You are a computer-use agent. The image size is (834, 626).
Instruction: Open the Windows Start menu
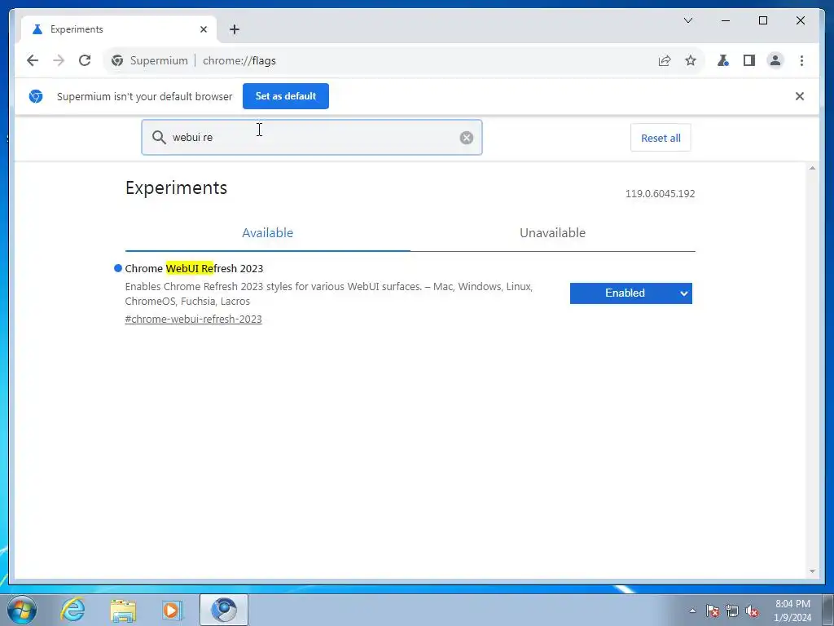(x=21, y=610)
